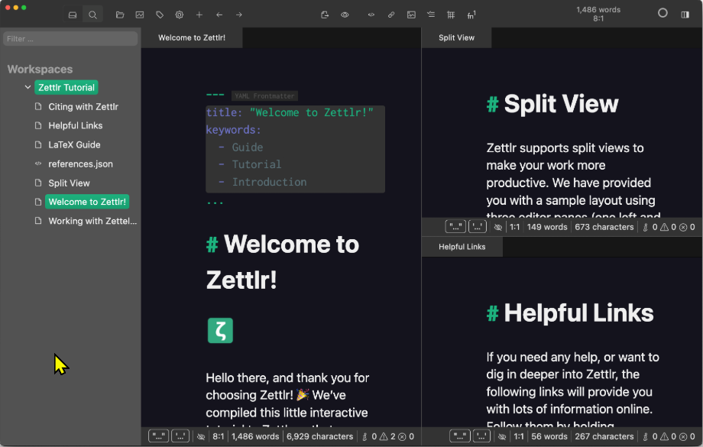Click the Citing with Zettlr document icon

click(x=38, y=107)
